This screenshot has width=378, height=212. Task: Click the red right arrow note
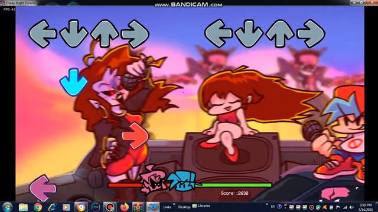[x=135, y=136]
